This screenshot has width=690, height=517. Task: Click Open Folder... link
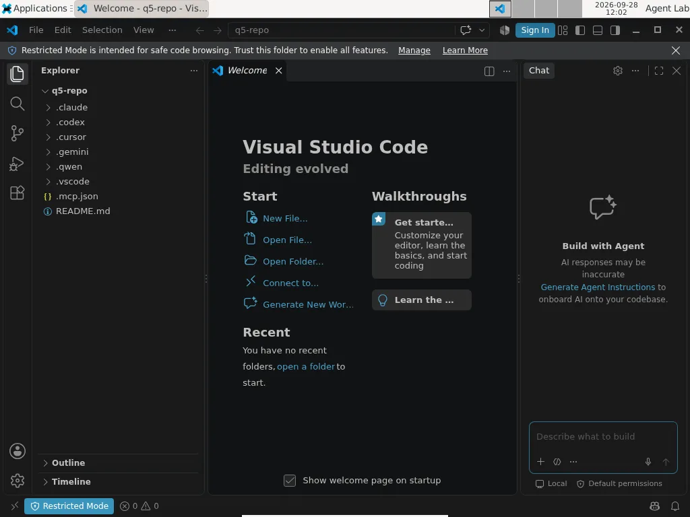[293, 262]
